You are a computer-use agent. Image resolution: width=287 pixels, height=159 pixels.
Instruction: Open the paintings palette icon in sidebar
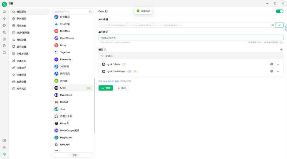pyautogui.click(x=4, y=26)
